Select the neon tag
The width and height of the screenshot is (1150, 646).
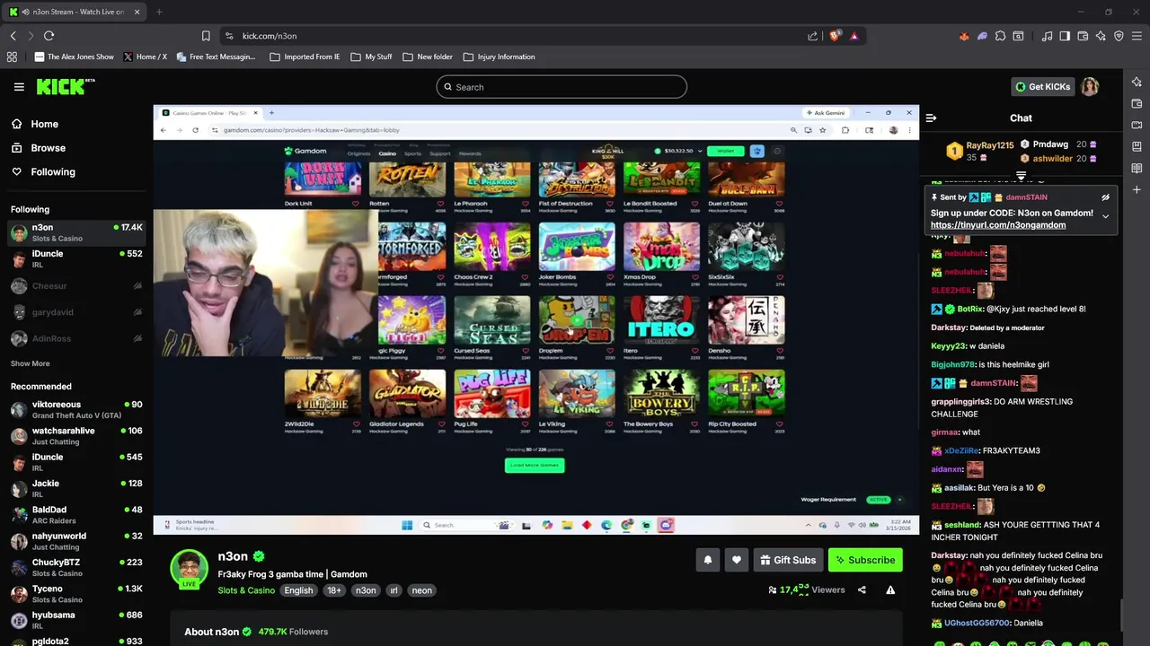422,590
